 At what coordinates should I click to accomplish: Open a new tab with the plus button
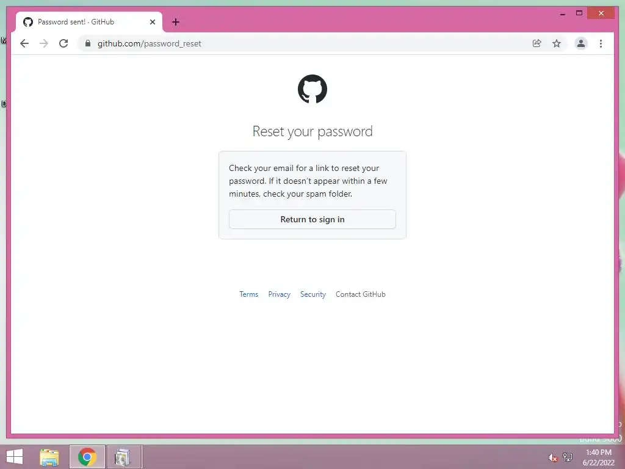176,22
